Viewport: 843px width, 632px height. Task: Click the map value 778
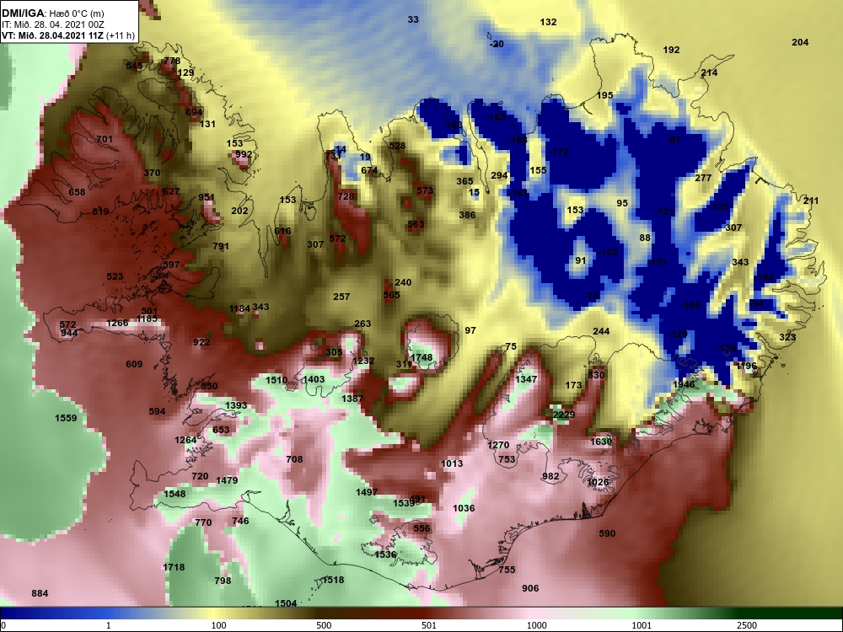pos(172,61)
